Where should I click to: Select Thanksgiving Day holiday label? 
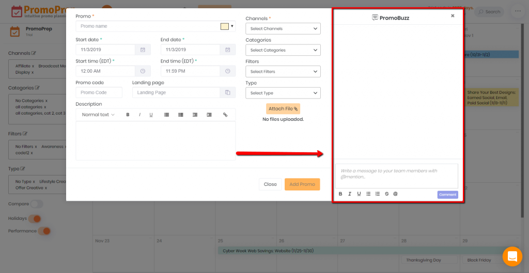(429, 260)
